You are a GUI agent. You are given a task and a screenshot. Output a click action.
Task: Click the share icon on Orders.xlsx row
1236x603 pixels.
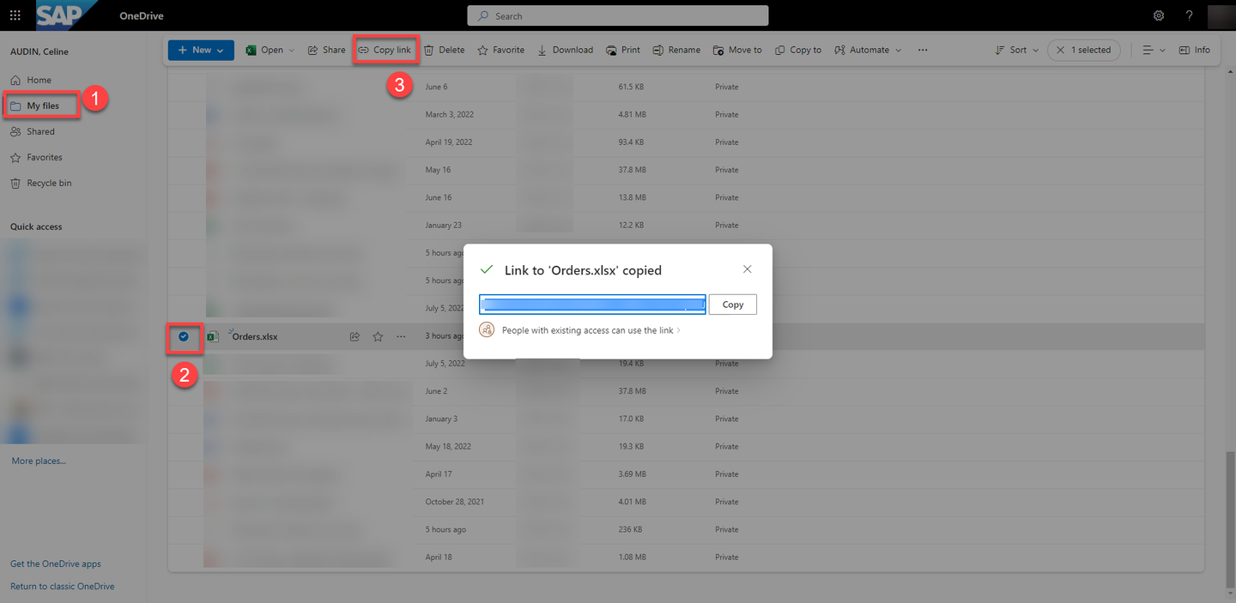354,337
